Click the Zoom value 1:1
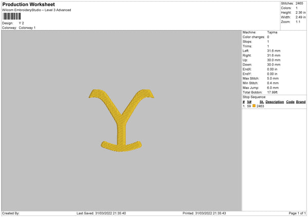 (x=298, y=21)
